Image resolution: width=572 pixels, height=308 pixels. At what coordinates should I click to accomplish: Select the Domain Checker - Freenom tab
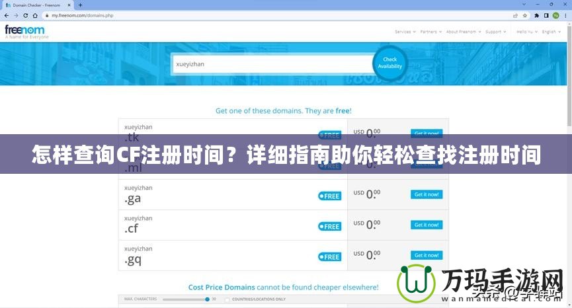pyautogui.click(x=36, y=5)
